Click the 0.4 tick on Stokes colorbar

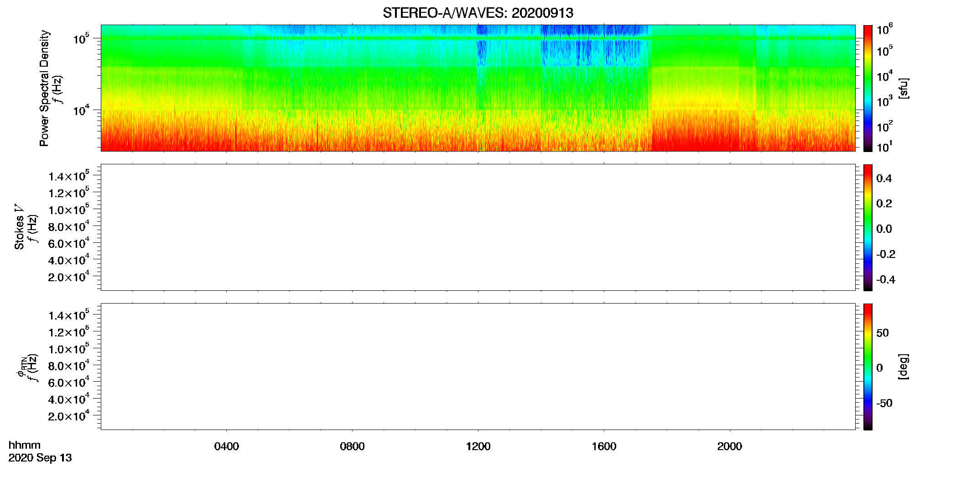[884, 178]
